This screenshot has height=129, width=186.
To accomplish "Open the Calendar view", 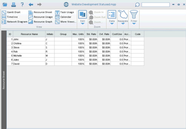I will coord(63,17).
